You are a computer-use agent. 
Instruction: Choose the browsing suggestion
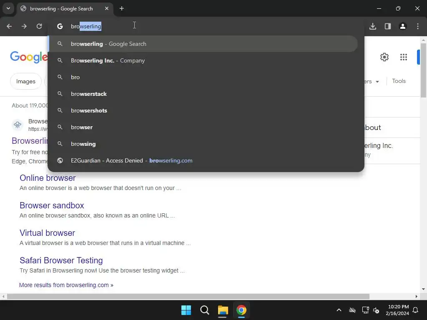coord(203,144)
